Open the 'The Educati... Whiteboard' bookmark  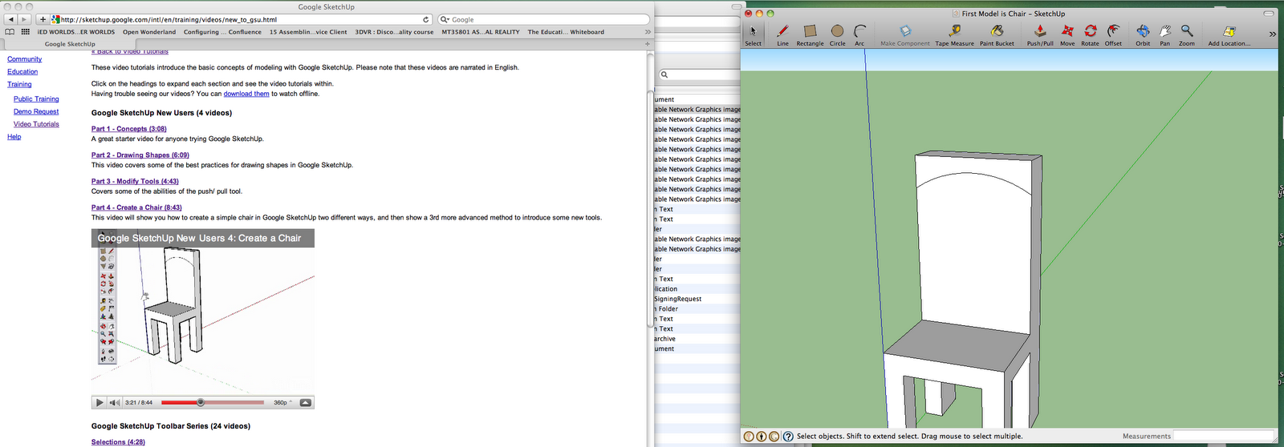[566, 32]
